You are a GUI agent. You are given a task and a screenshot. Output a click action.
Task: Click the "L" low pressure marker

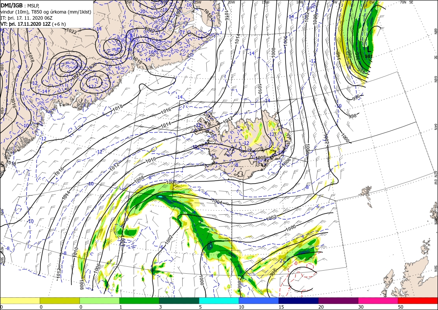point(369,49)
